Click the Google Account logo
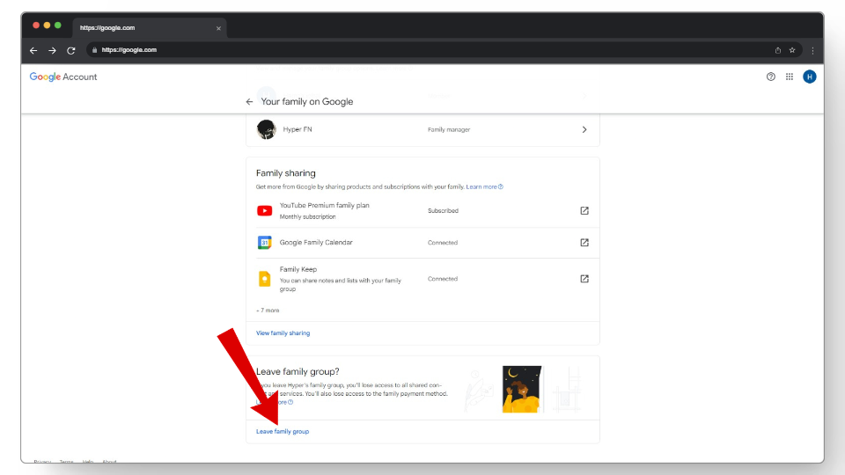Viewport: 845px width, 475px height. click(63, 77)
